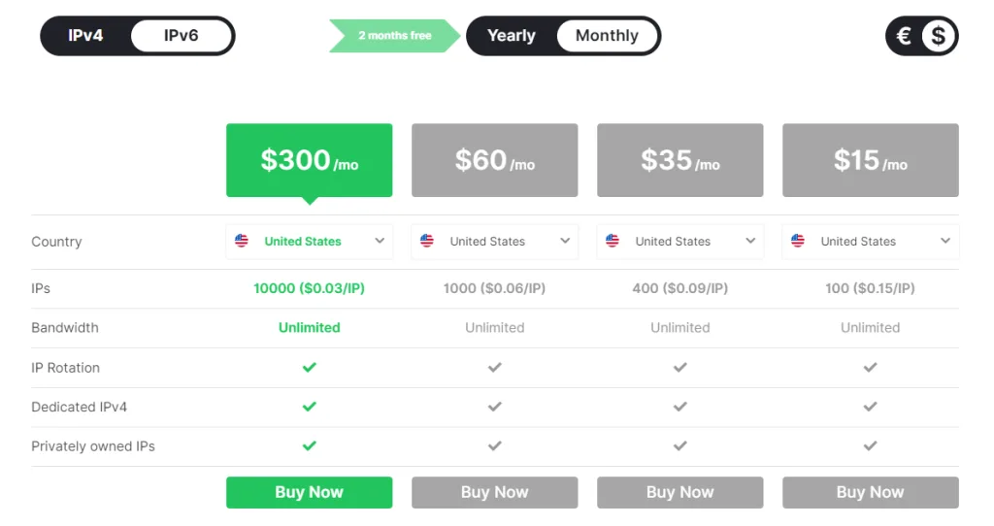This screenshot has height=526, width=994.
Task: Click IP Rotation checkmark under $35 plan
Action: coord(680,368)
